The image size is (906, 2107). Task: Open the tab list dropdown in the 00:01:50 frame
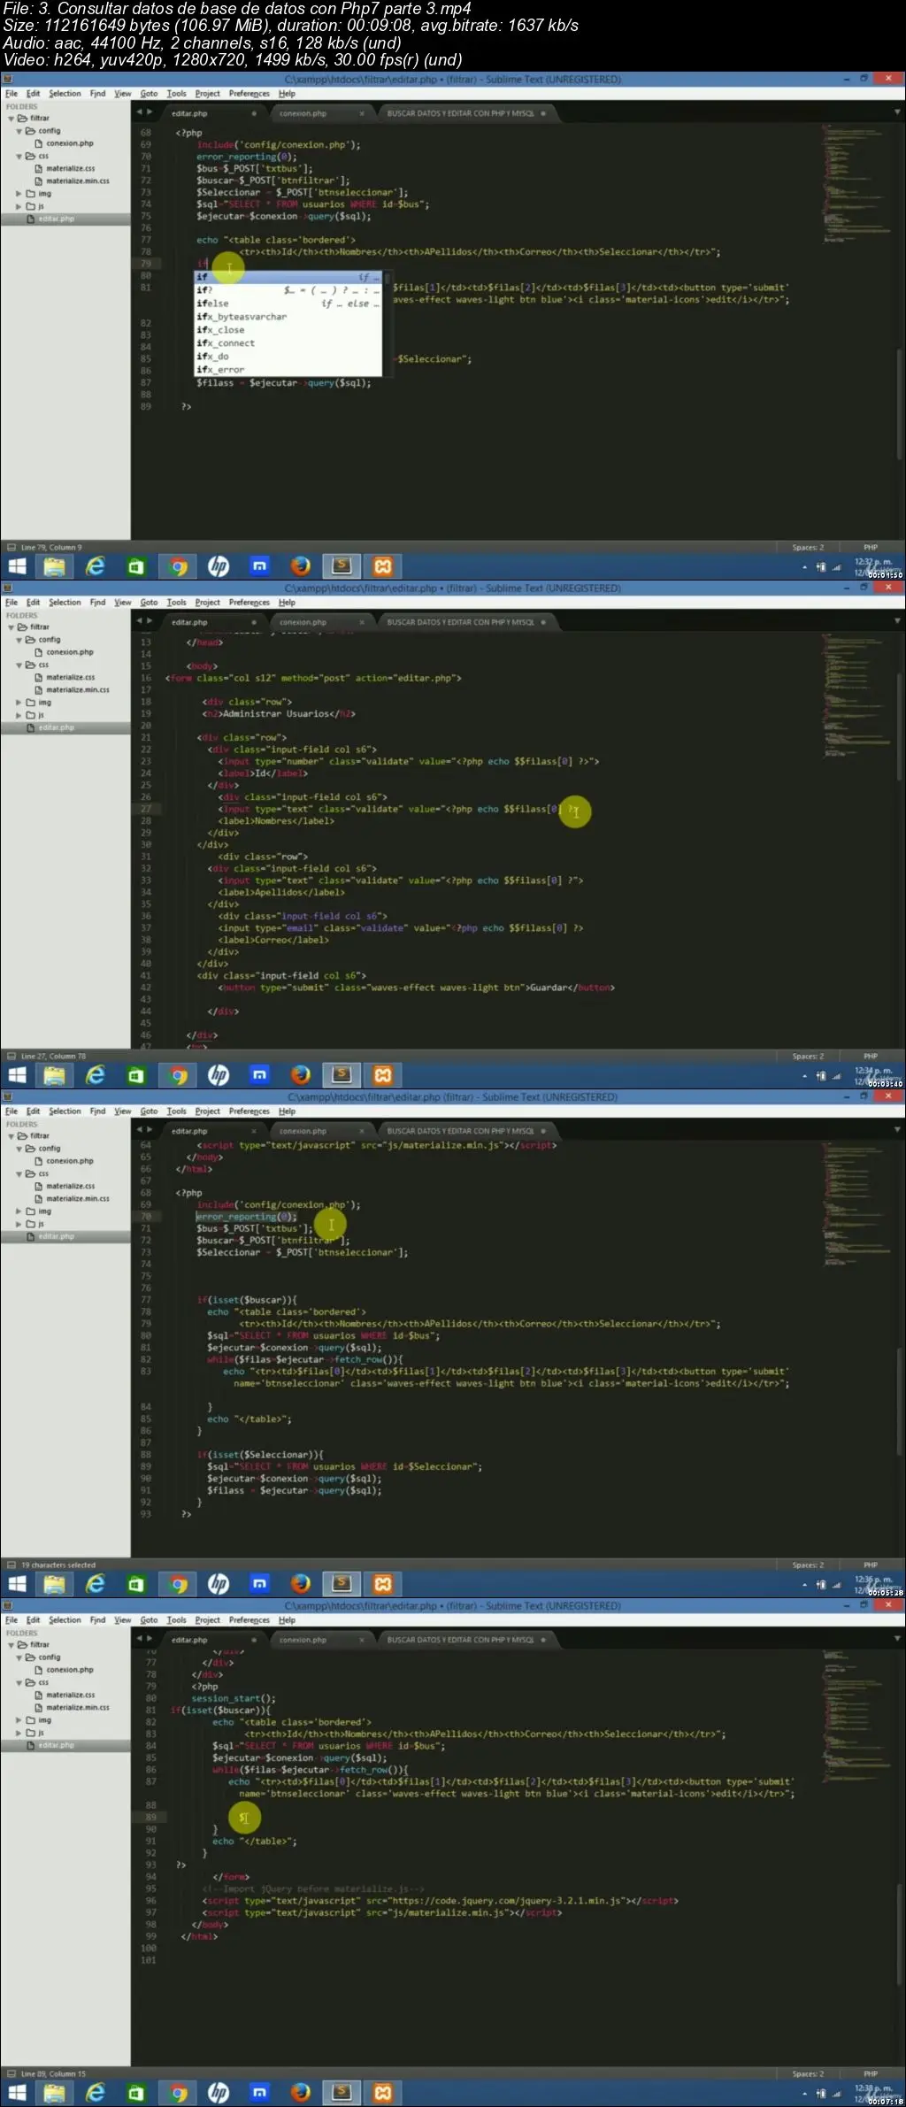click(x=897, y=113)
